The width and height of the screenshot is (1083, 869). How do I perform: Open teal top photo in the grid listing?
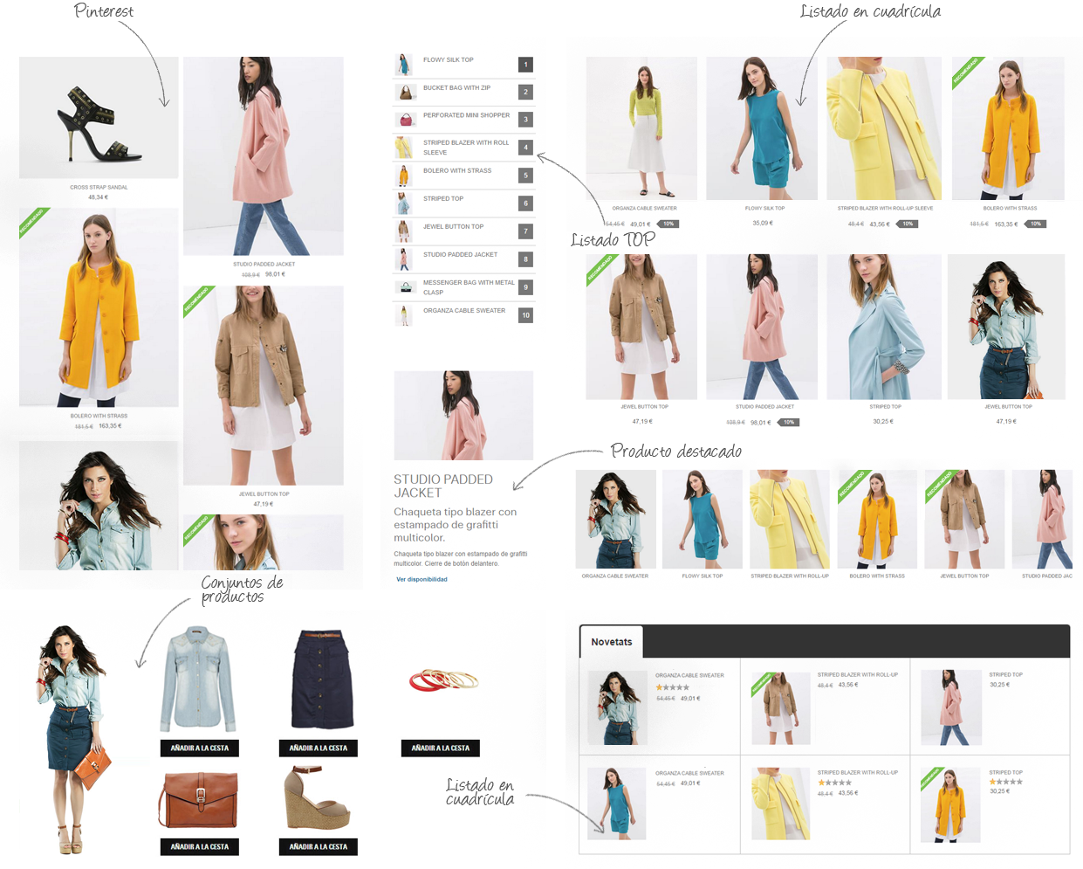click(762, 129)
